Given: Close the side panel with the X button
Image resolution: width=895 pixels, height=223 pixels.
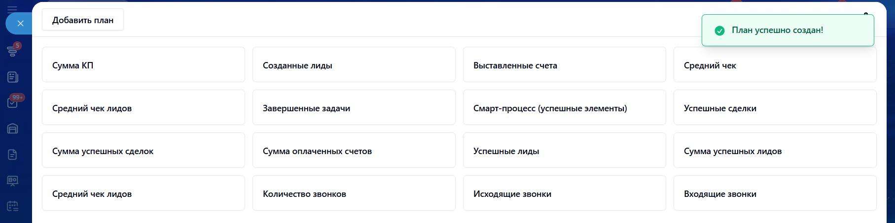Looking at the screenshot, I should [20, 23].
